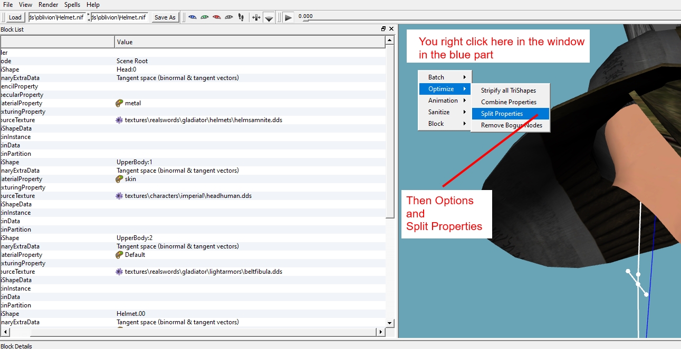Play the animation with the play button
Screen dimensions: 681x349
(288, 17)
